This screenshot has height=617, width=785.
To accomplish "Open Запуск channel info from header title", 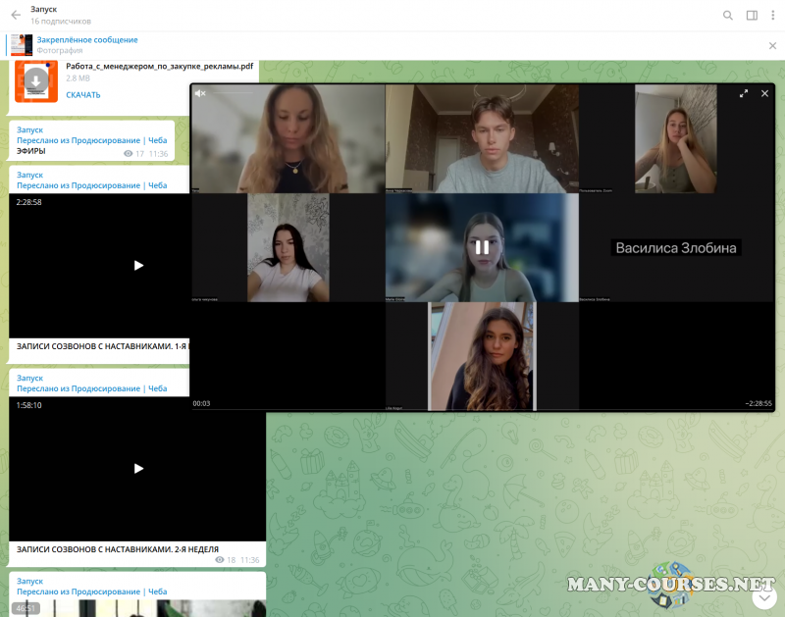I will click(44, 9).
